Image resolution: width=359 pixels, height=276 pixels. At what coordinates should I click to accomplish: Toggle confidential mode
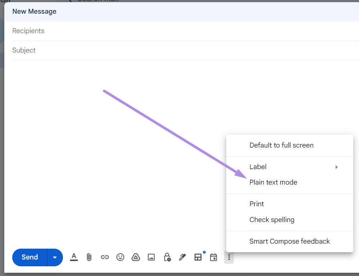pyautogui.click(x=167, y=257)
